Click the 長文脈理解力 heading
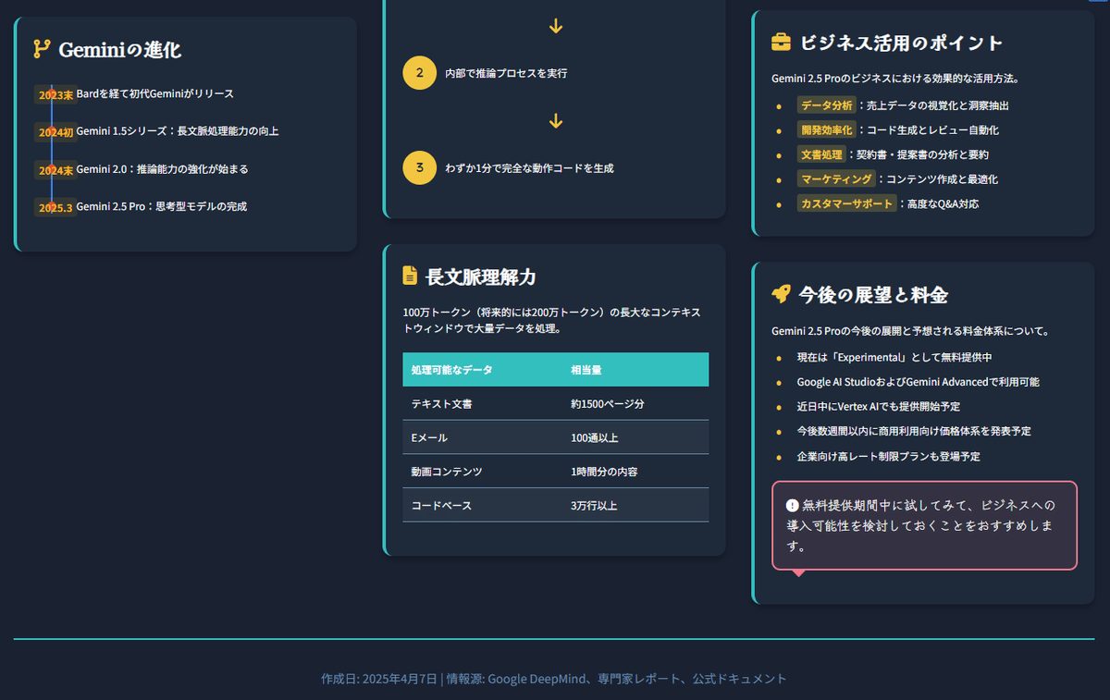This screenshot has width=1110, height=700. click(481, 276)
